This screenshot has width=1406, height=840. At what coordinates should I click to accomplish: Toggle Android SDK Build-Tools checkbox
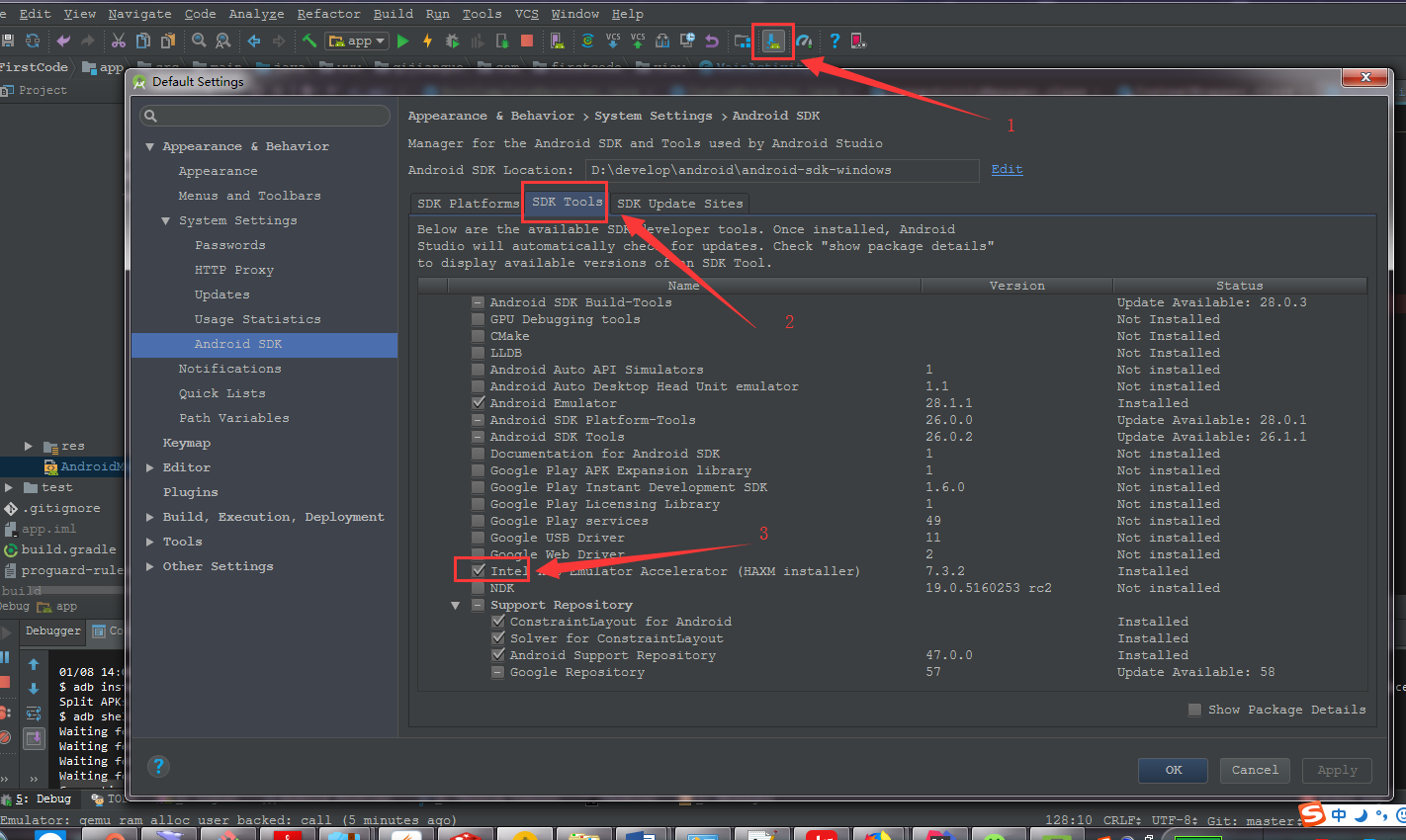tap(479, 302)
